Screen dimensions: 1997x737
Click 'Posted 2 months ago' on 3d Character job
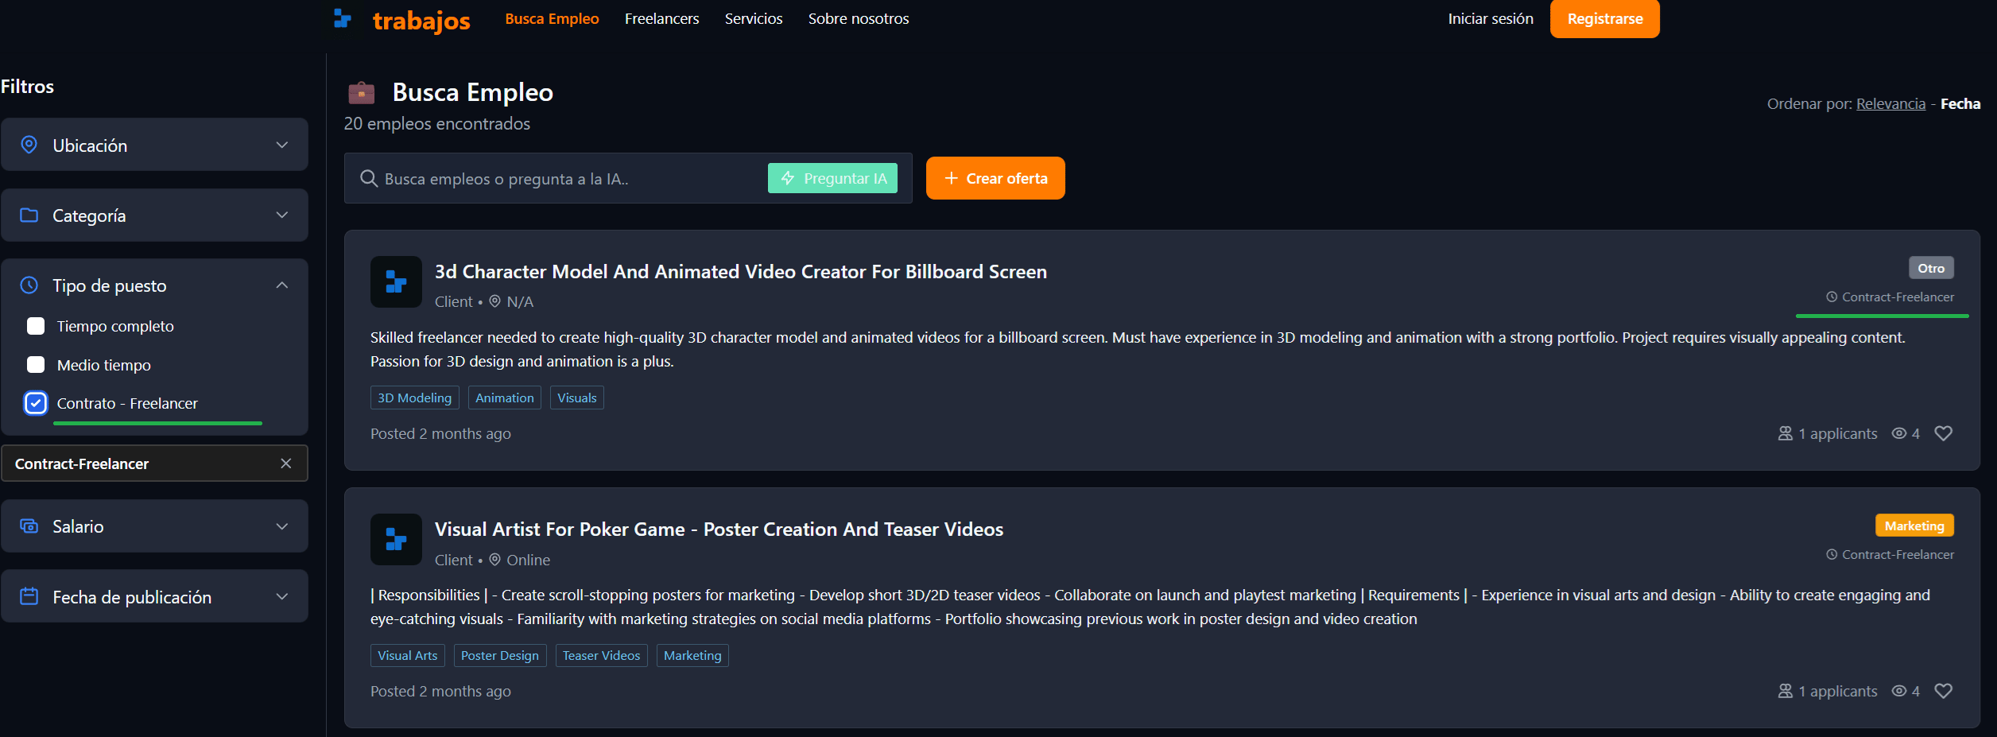point(440,433)
